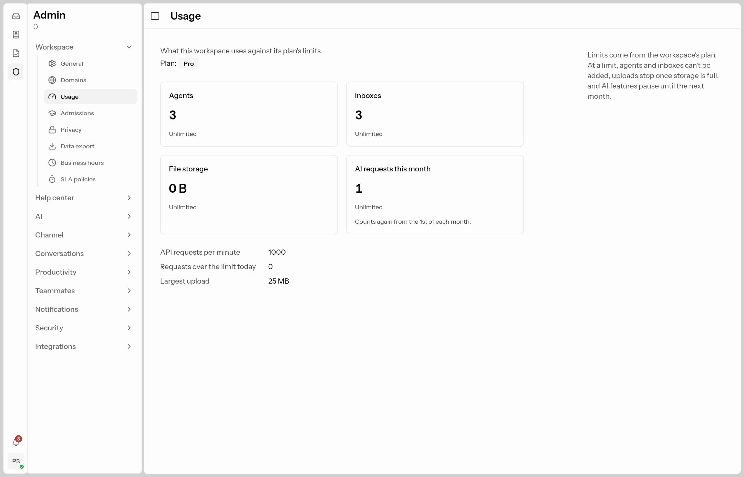
Task: Click the AI requests this month card
Action: point(435,194)
